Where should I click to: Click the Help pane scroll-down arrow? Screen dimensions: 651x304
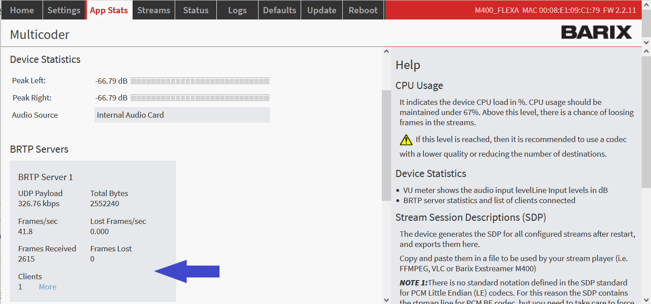tap(646, 299)
